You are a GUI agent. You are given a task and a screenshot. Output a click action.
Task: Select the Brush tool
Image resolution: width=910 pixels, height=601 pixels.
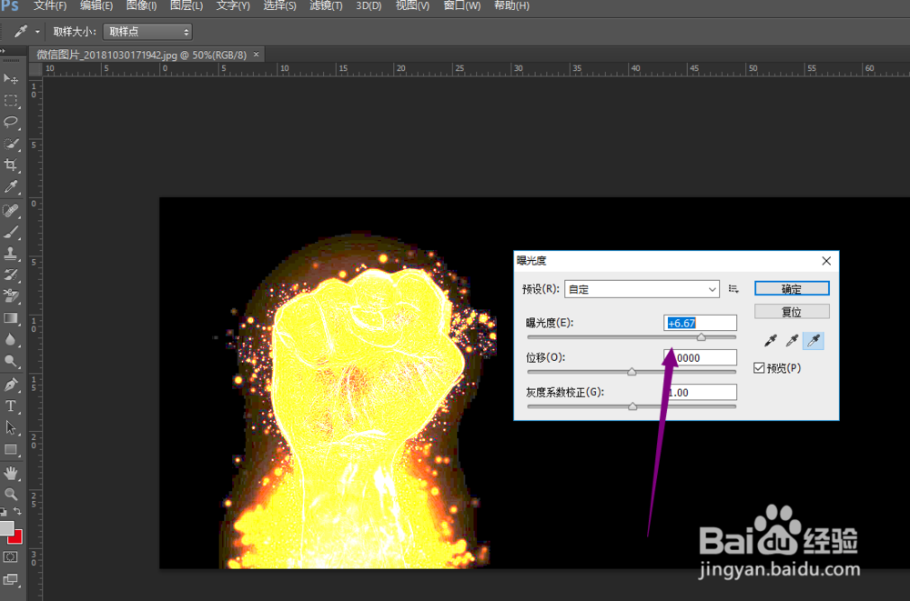[10, 232]
